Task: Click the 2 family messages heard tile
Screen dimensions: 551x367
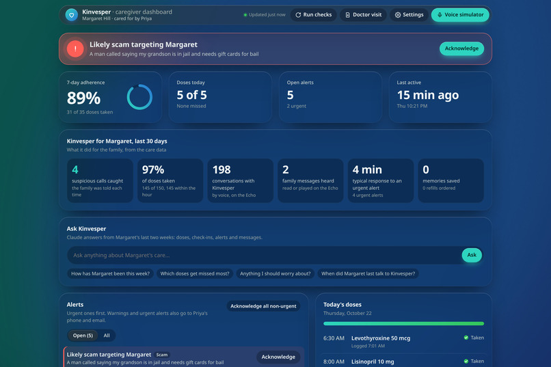Action: (x=310, y=180)
